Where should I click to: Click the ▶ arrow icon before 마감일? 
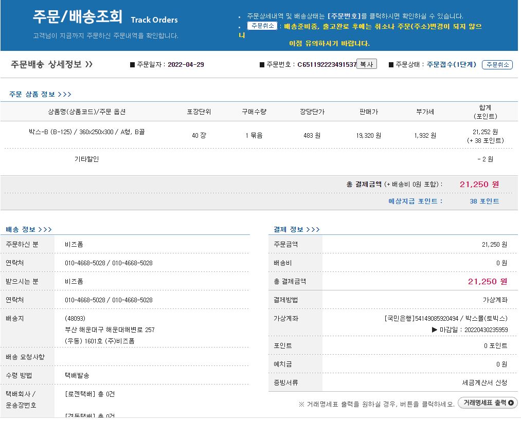click(435, 330)
